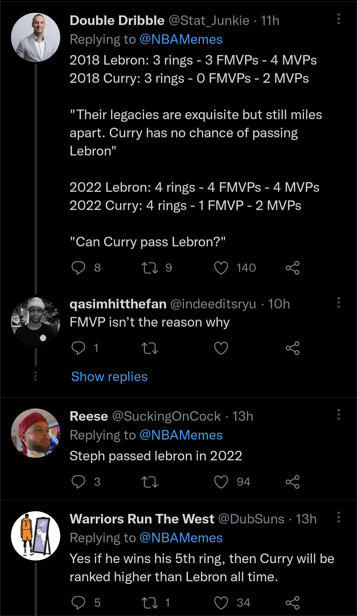This screenshot has width=357, height=616.
Task: Like qasimhitthefan's reply
Action: click(221, 348)
